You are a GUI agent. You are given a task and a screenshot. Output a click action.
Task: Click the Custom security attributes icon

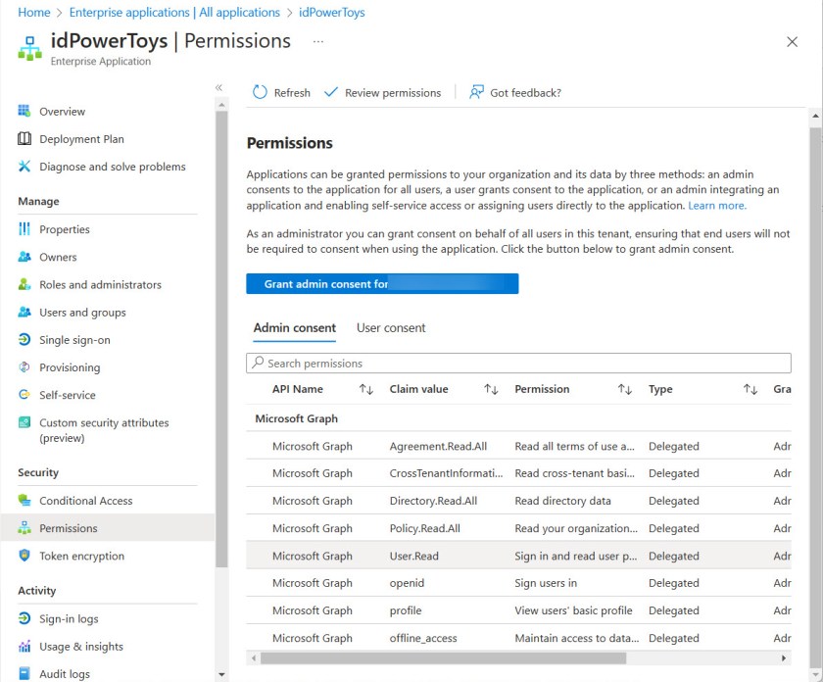tap(24, 422)
